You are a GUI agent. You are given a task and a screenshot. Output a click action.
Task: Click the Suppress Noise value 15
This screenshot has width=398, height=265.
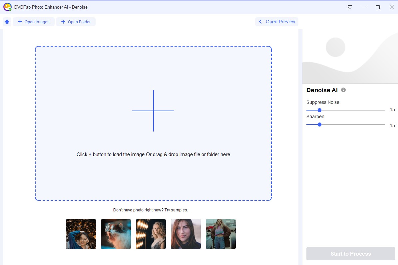point(392,110)
